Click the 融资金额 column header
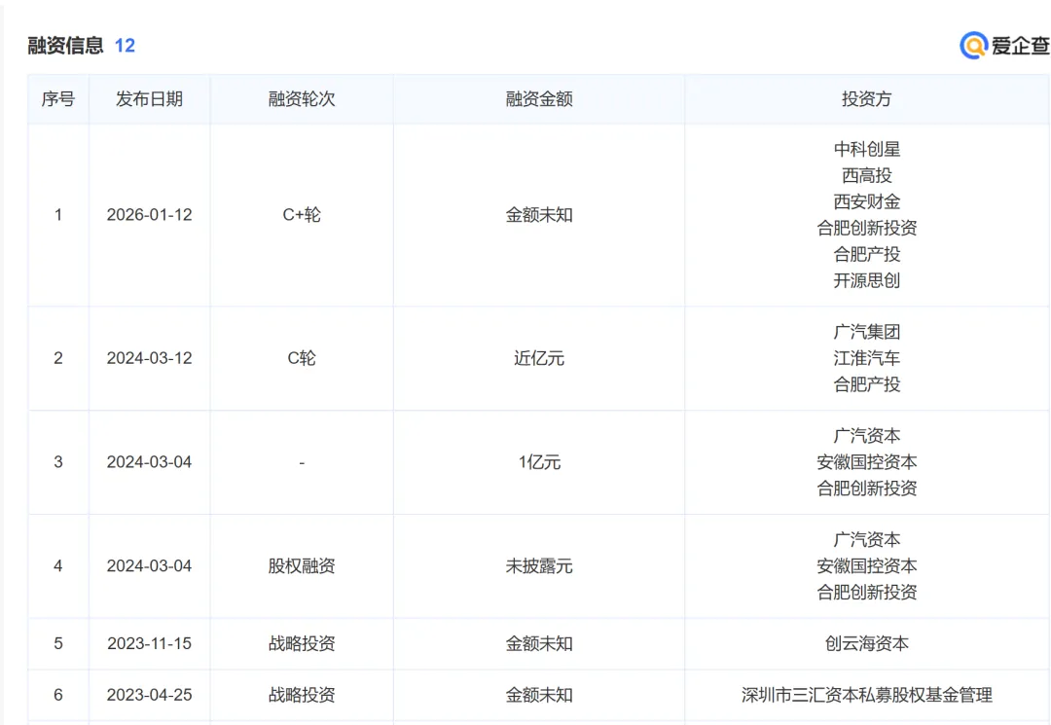 click(539, 99)
